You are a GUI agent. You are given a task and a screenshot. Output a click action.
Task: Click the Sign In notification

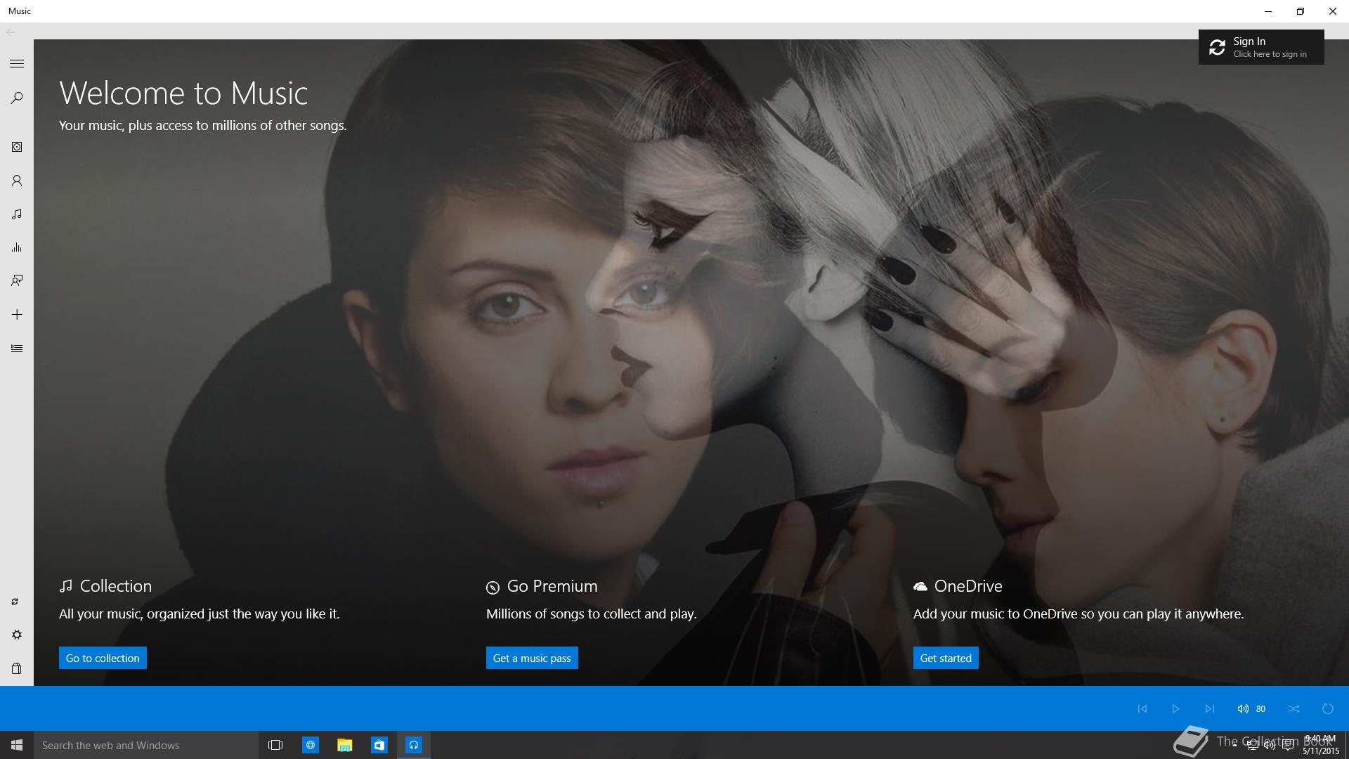click(x=1261, y=47)
